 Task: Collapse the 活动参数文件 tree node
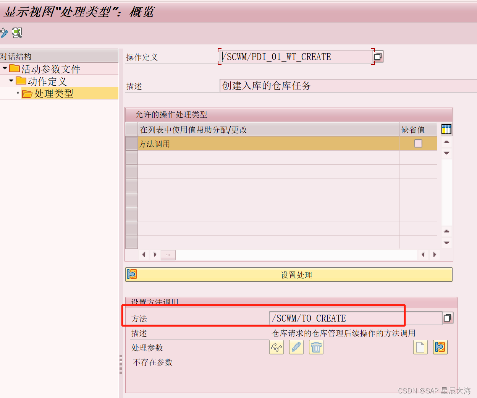click(5, 68)
